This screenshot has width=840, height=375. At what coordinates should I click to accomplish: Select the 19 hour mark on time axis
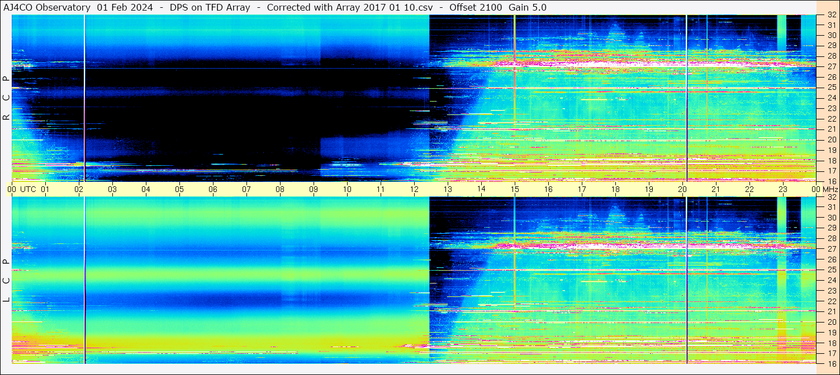point(649,189)
